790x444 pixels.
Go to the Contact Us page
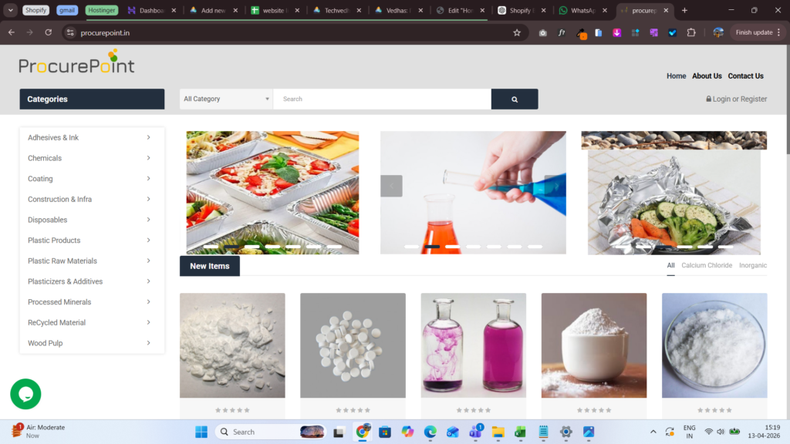click(x=745, y=76)
